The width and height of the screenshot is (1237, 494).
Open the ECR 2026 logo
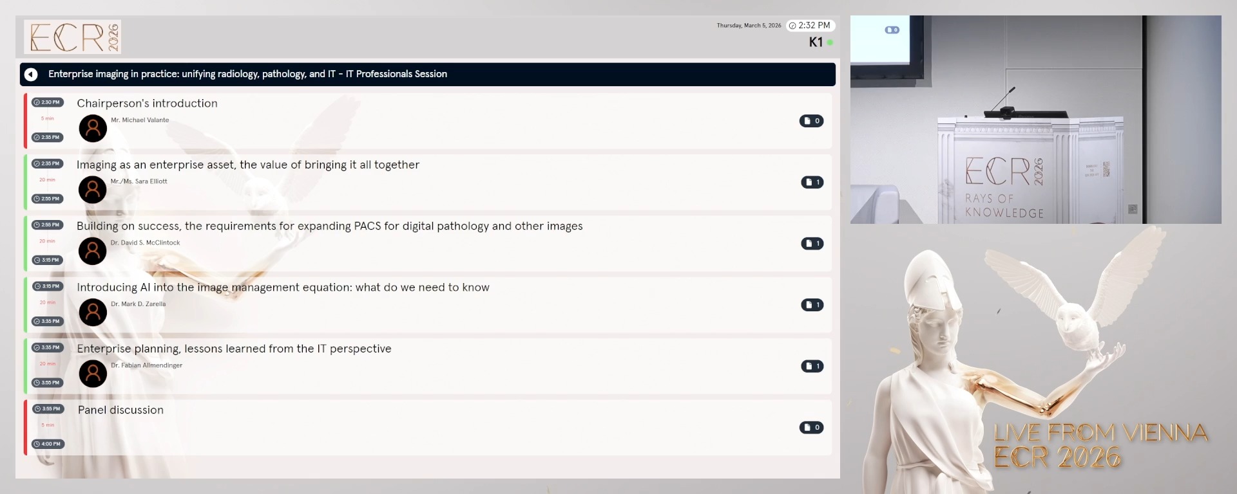pos(72,37)
